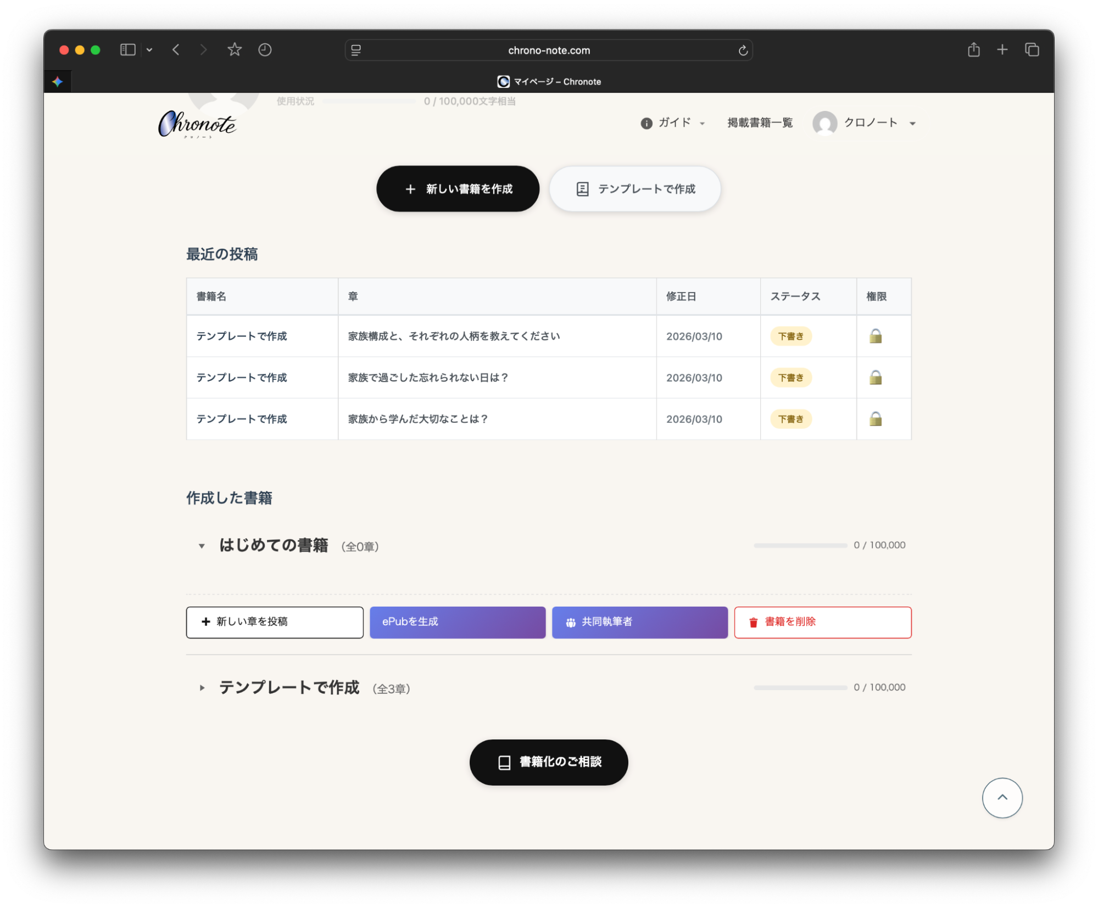Click the plus icon on 新しい書籍を作成

coord(410,188)
